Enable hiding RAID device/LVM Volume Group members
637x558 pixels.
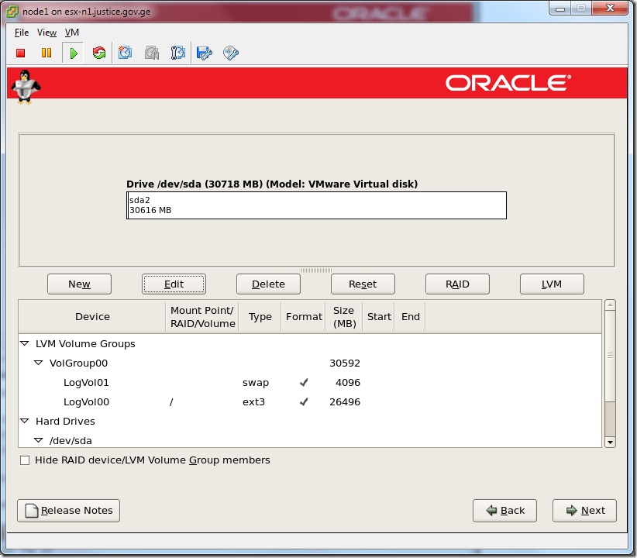(x=25, y=460)
